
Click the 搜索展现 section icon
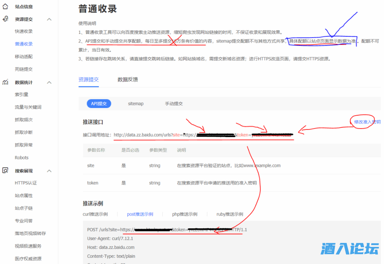pyautogui.click(x=5, y=171)
